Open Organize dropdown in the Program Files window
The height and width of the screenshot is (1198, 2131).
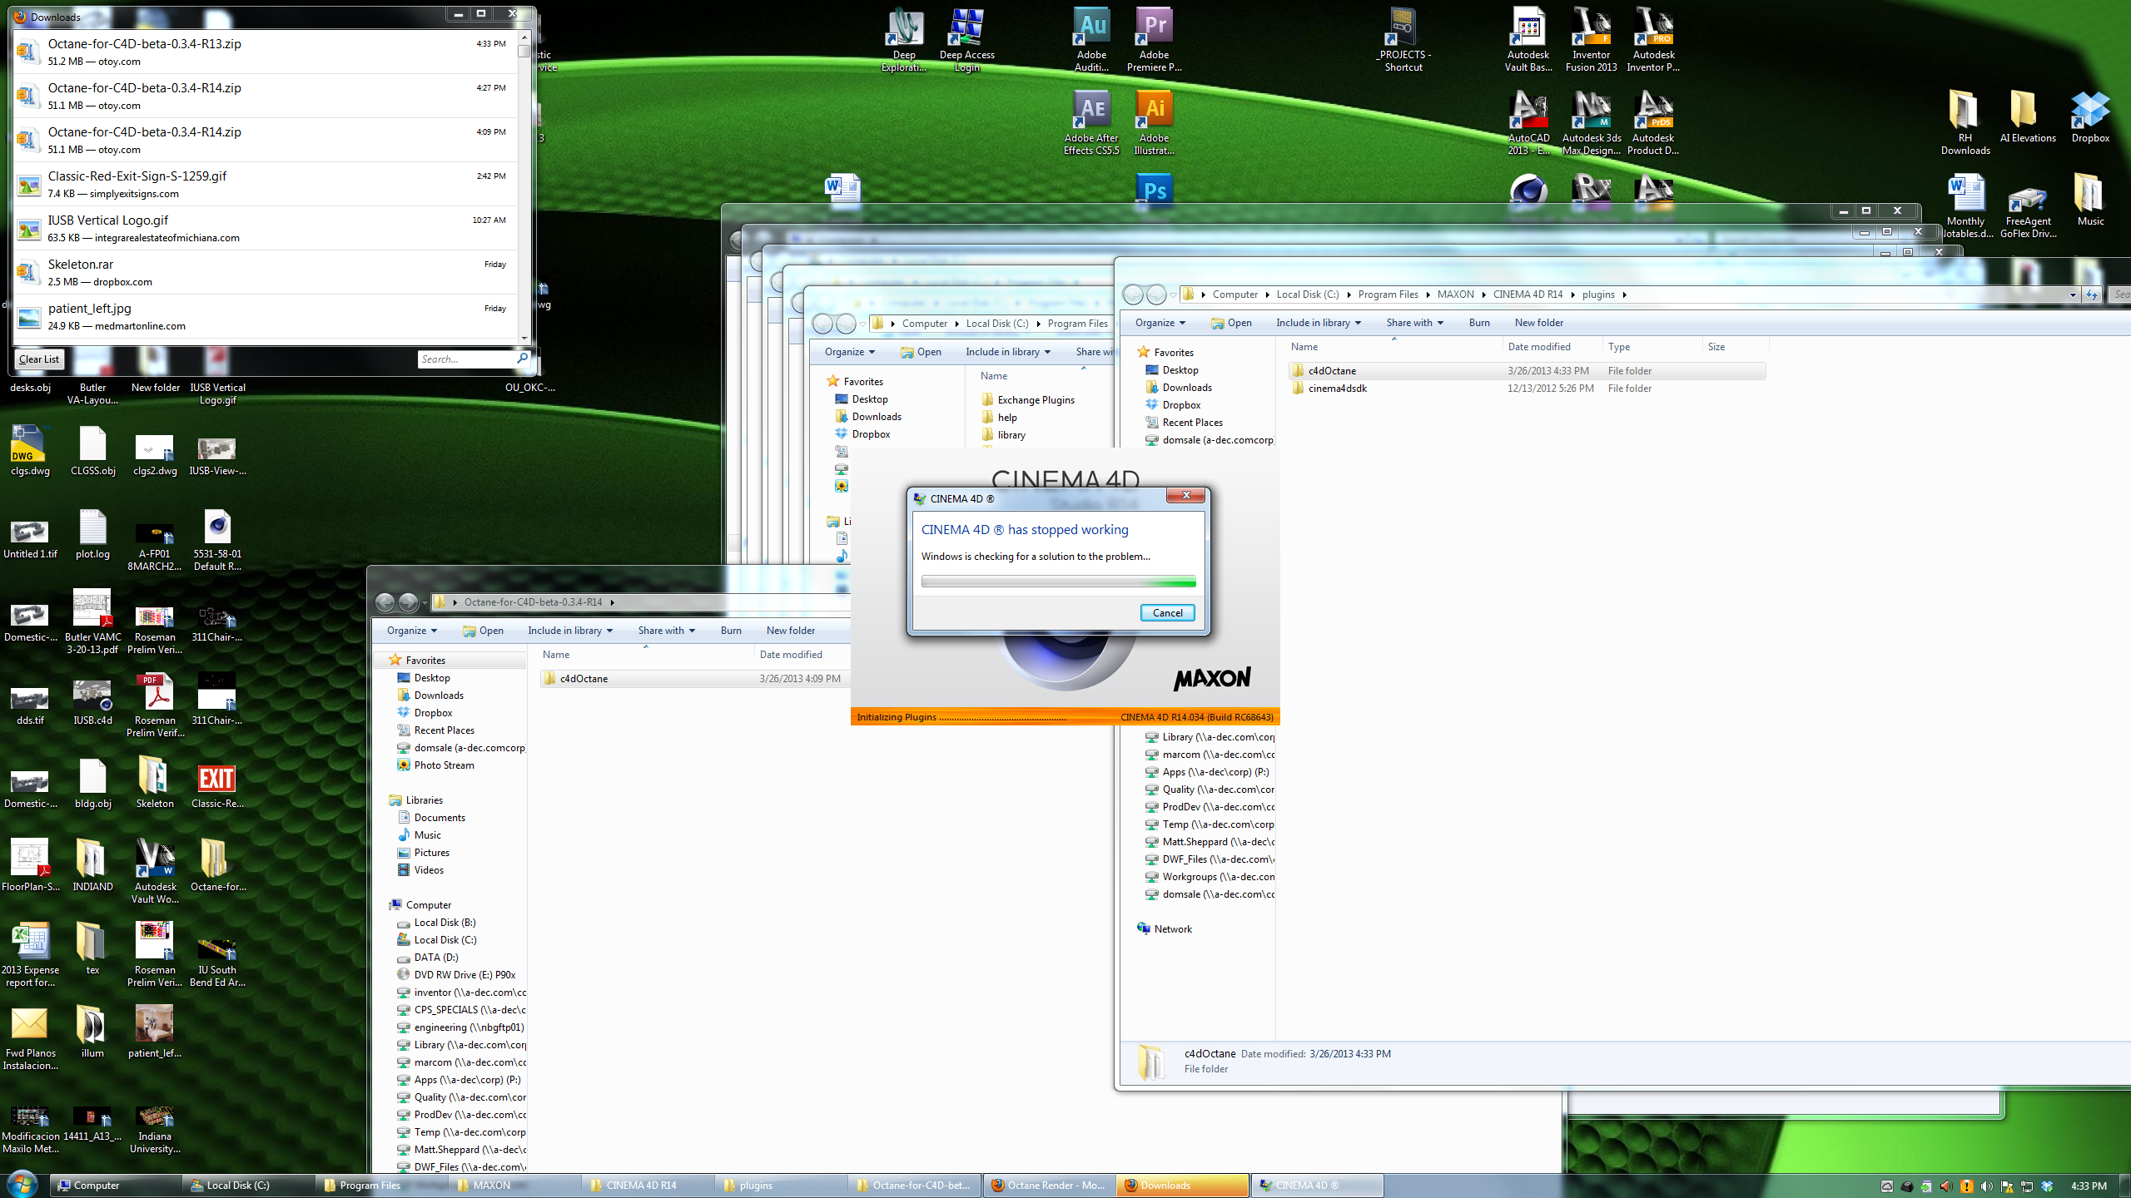pyautogui.click(x=849, y=352)
